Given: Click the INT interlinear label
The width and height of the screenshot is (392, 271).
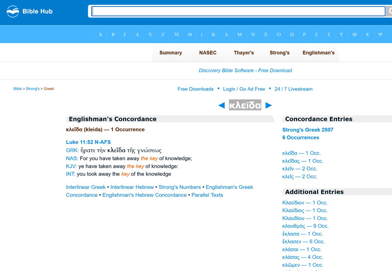Looking at the screenshot, I should click(71, 174).
